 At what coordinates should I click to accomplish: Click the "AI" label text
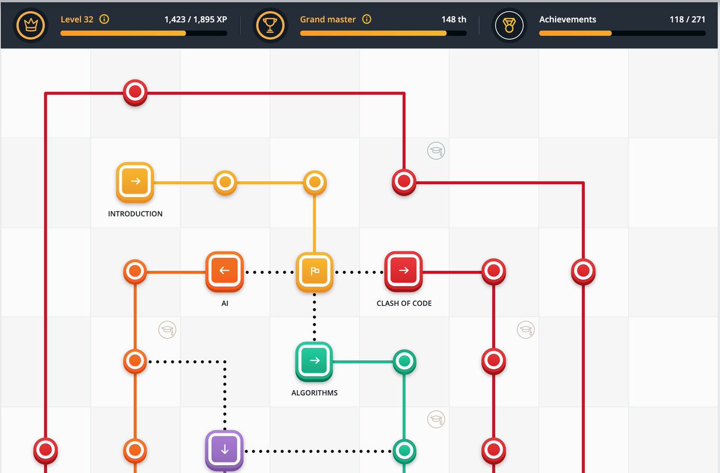225,303
